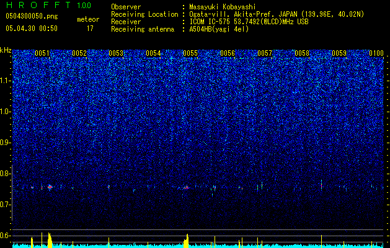Click the A504HB(yagi 4el) antenna text
Screen dimensions: 390x248
click(219, 29)
